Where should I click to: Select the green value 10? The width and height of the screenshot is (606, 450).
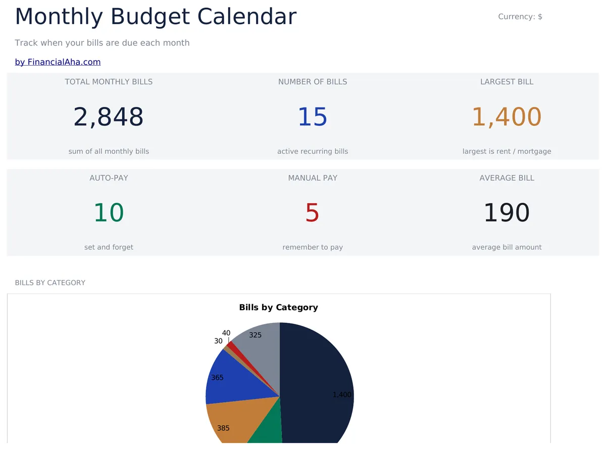(109, 213)
